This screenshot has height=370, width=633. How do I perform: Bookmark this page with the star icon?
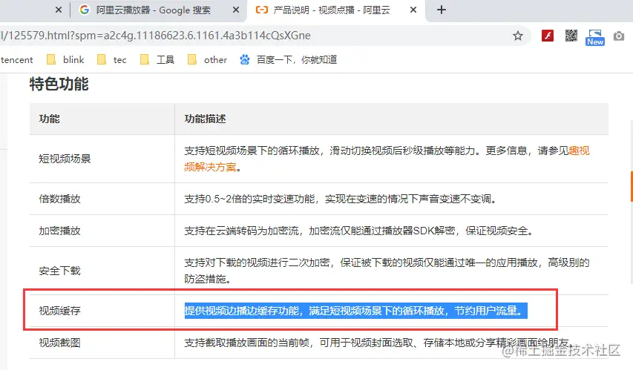pos(517,36)
